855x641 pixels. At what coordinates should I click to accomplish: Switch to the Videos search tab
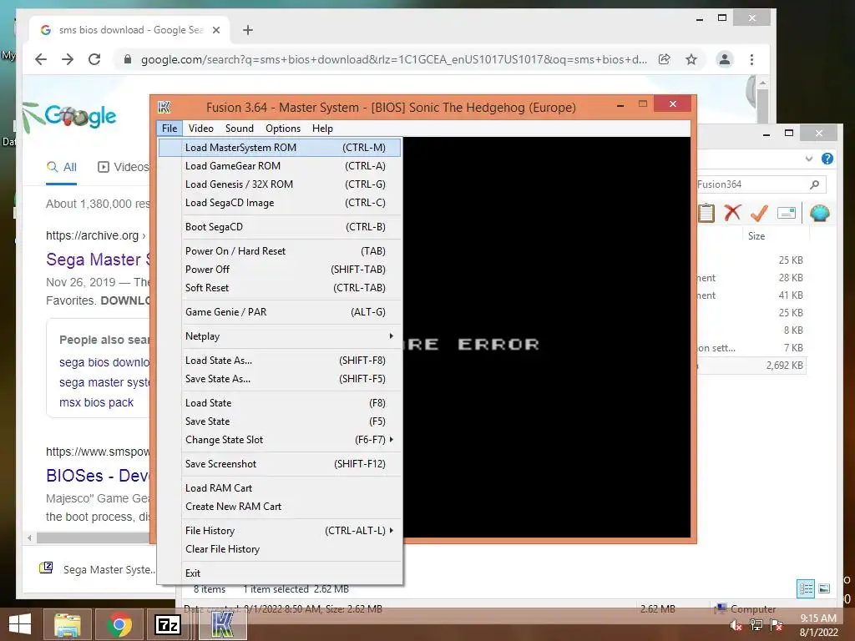click(124, 167)
